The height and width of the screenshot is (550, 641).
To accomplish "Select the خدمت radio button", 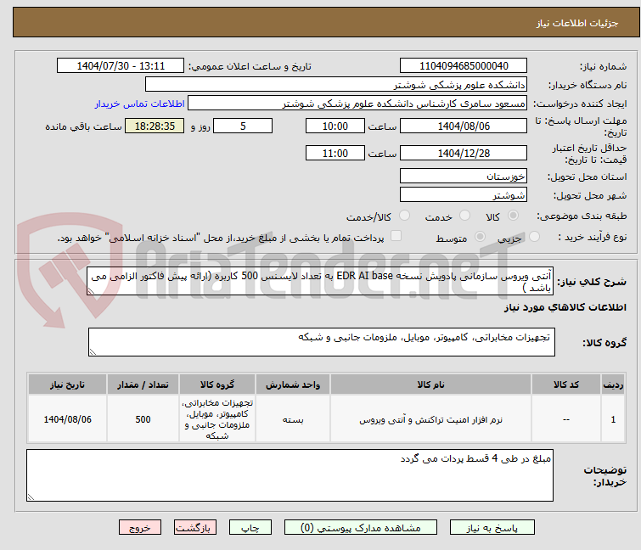I will coord(464,216).
